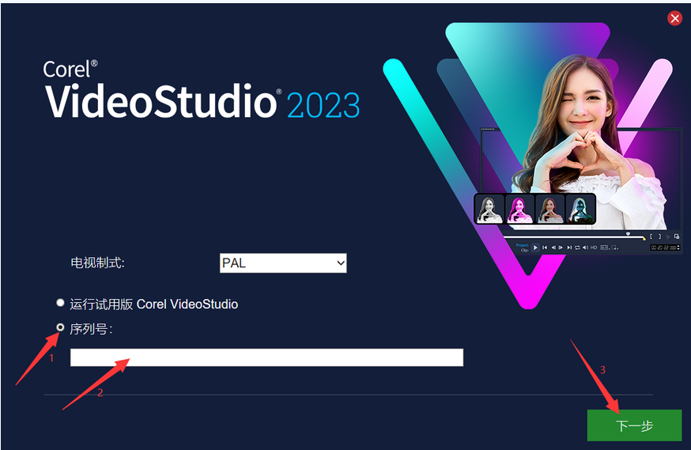Click the go-to-start icon in preview controls

(545, 248)
